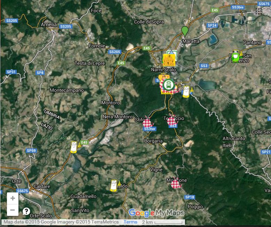The image size is (271, 227).
Task: Click the smiling phone marker near Gualdo
Action: click(x=114, y=186)
